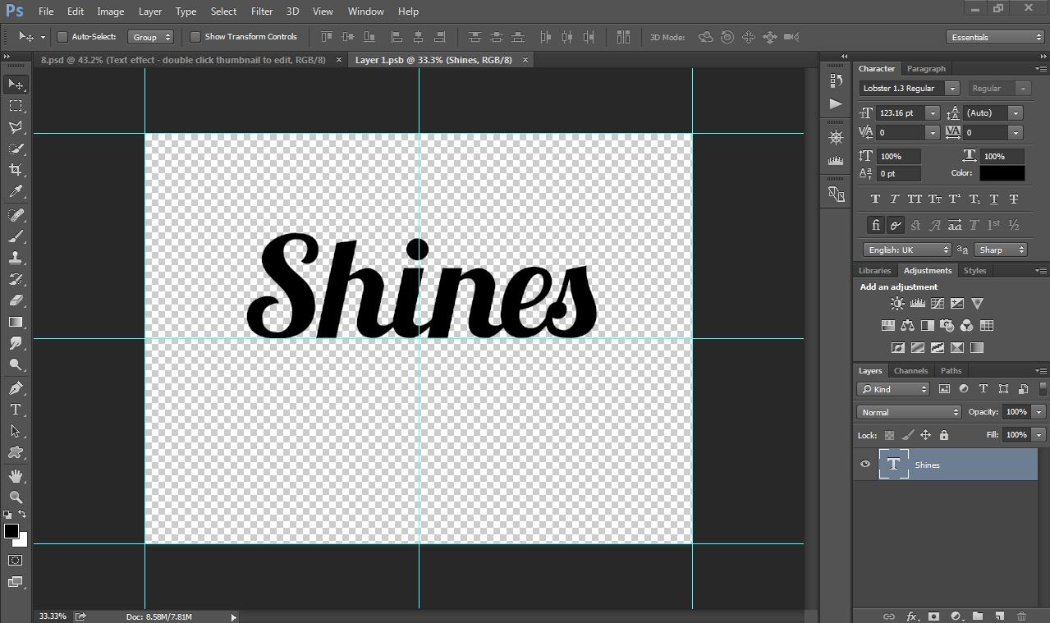This screenshot has height=623, width=1050.
Task: Click the Add layer mask icon
Action: (934, 616)
